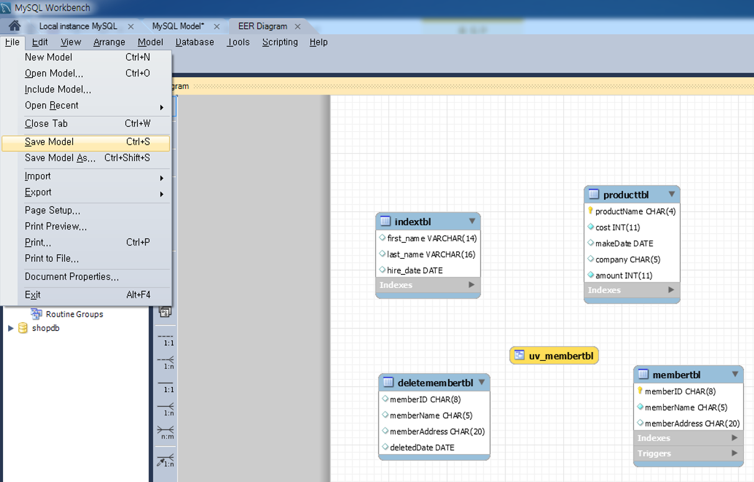The height and width of the screenshot is (482, 754).
Task: Click primary key icon of membertbl memberID
Action: 640,391
